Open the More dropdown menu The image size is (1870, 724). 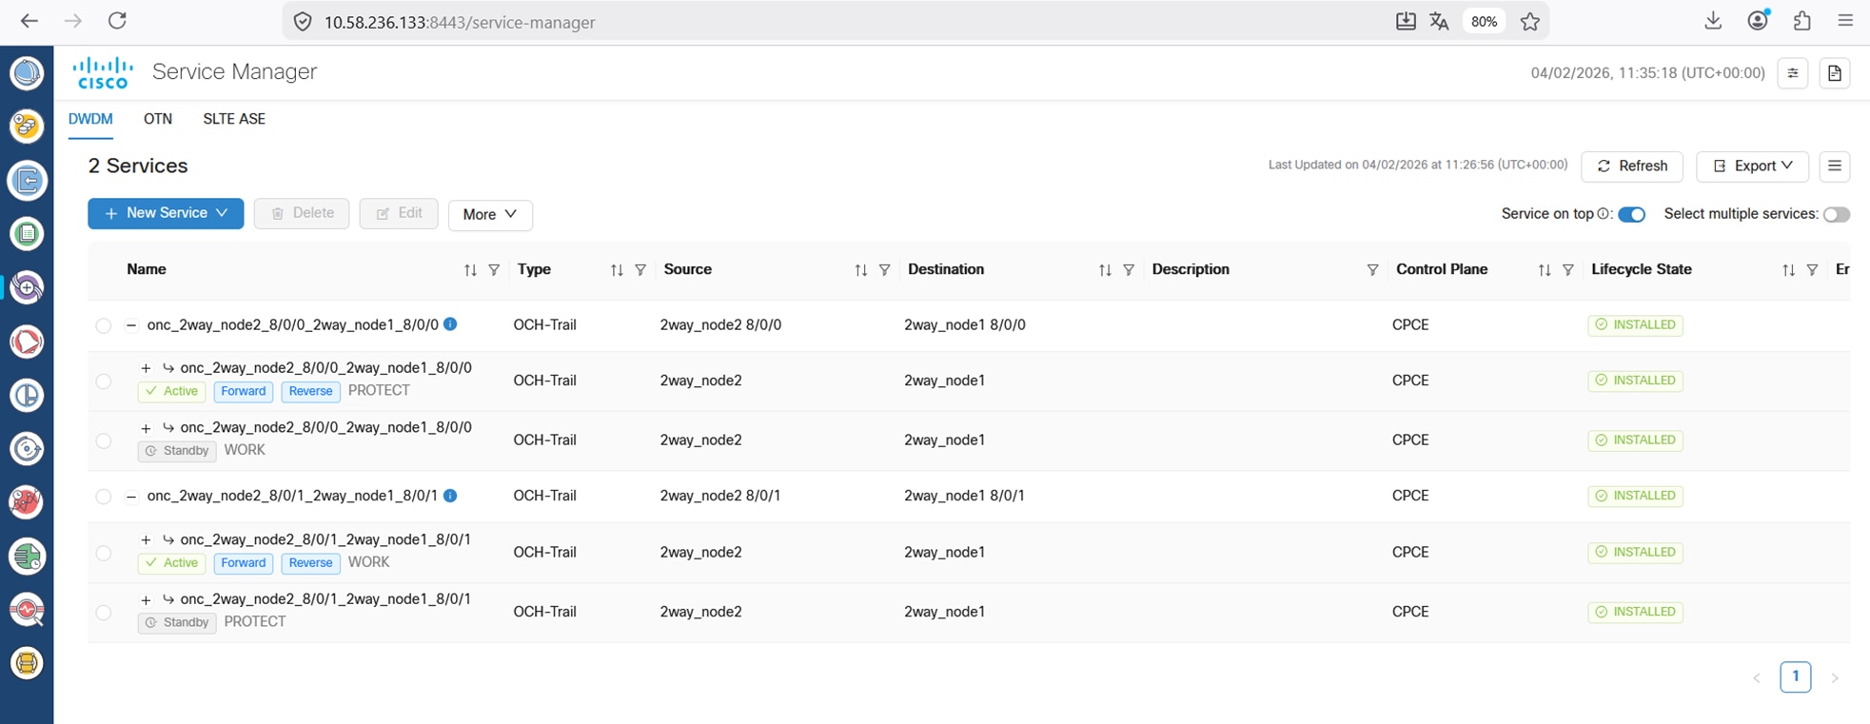pos(490,214)
